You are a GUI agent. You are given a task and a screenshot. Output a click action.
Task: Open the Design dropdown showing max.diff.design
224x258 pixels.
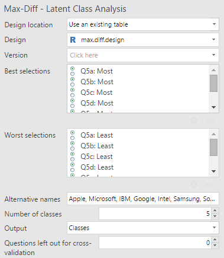[x=143, y=40]
